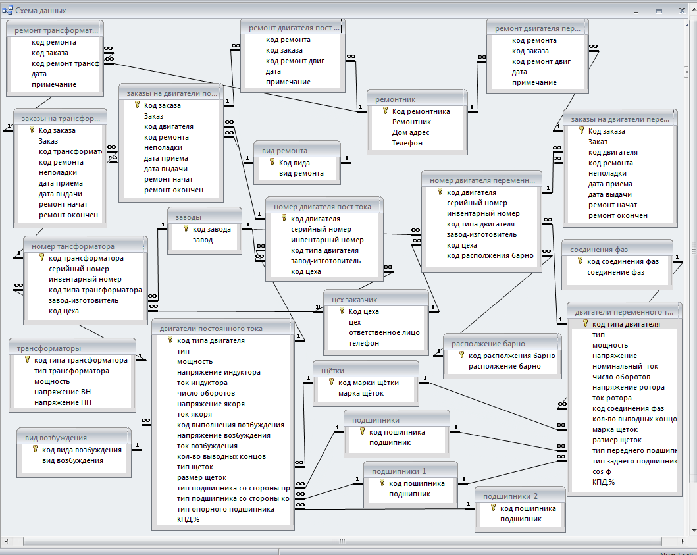Image resolution: width=697 pixels, height=555 pixels.
Task: Click key icon in заказы на двигатели пере... table
Action: click(x=581, y=130)
